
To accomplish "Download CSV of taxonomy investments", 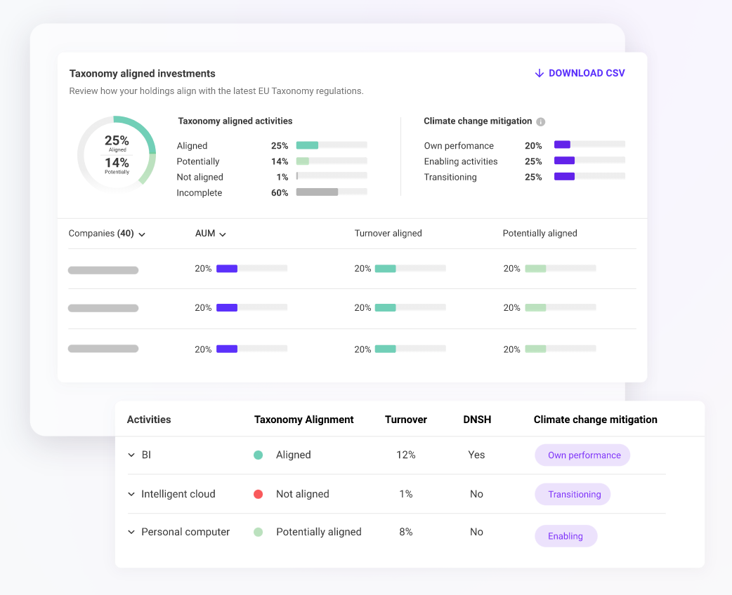I will [580, 73].
